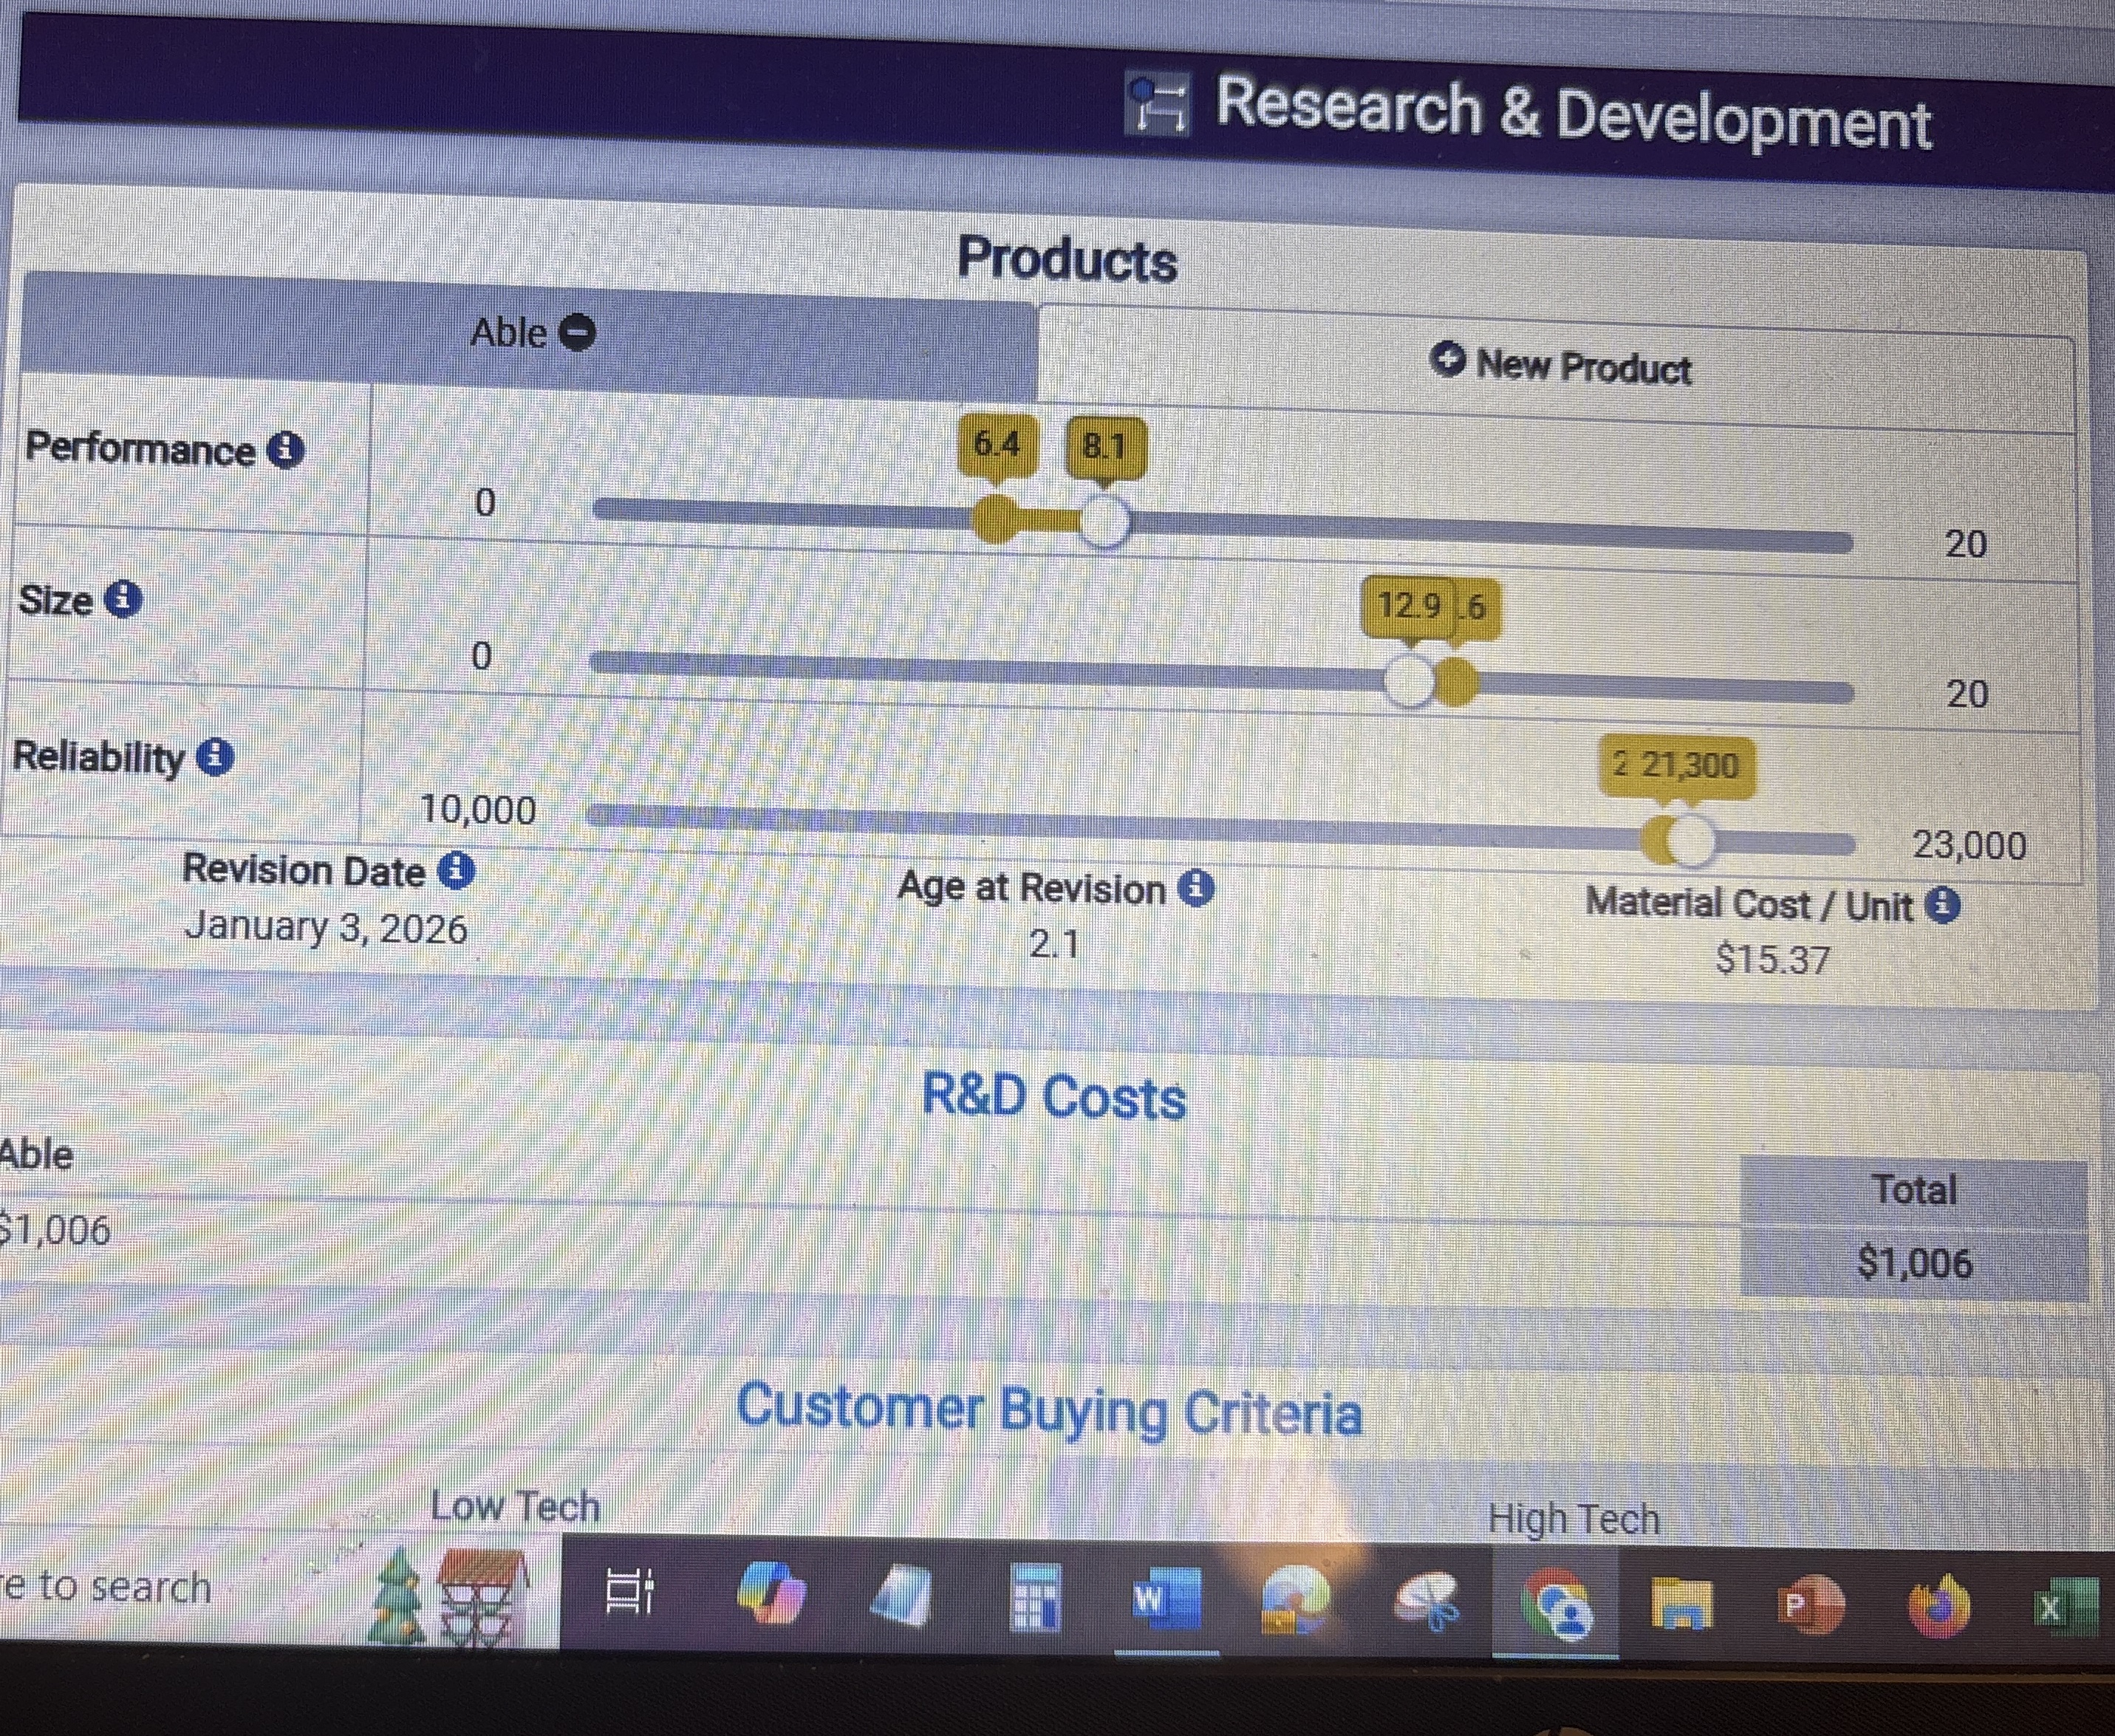
Task: Open the Revision Date info tooltip icon
Action: coord(457,871)
